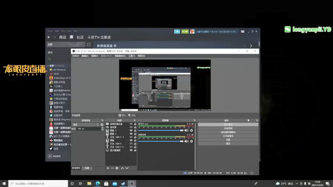Open File Explorer from the taskbar
The height and width of the screenshot is (187, 333).
point(89,183)
